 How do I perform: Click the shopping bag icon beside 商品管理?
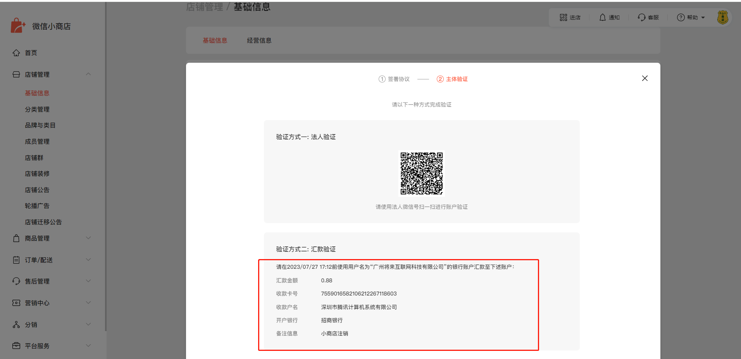(x=16, y=238)
